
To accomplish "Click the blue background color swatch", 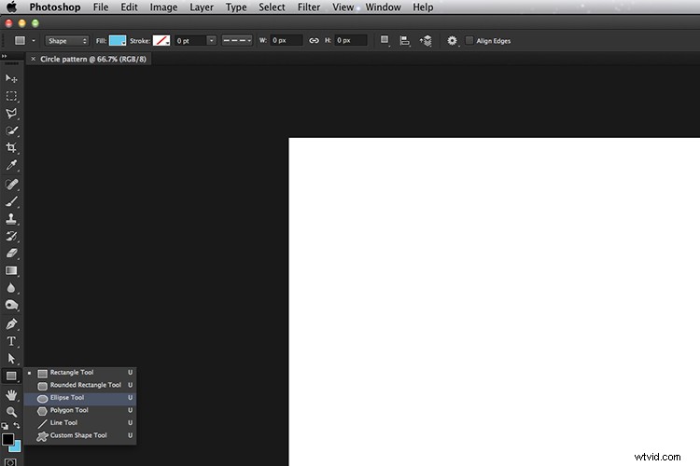I will 18,446.
